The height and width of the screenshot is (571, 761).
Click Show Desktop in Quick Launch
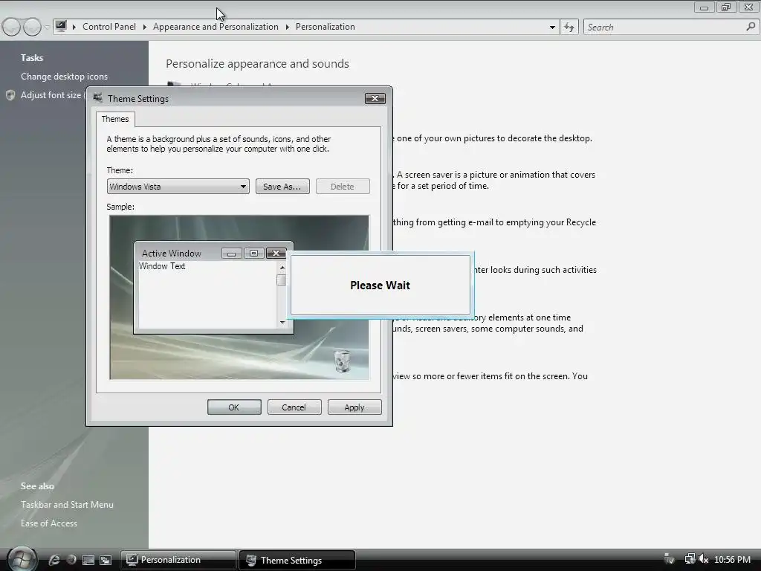point(88,560)
